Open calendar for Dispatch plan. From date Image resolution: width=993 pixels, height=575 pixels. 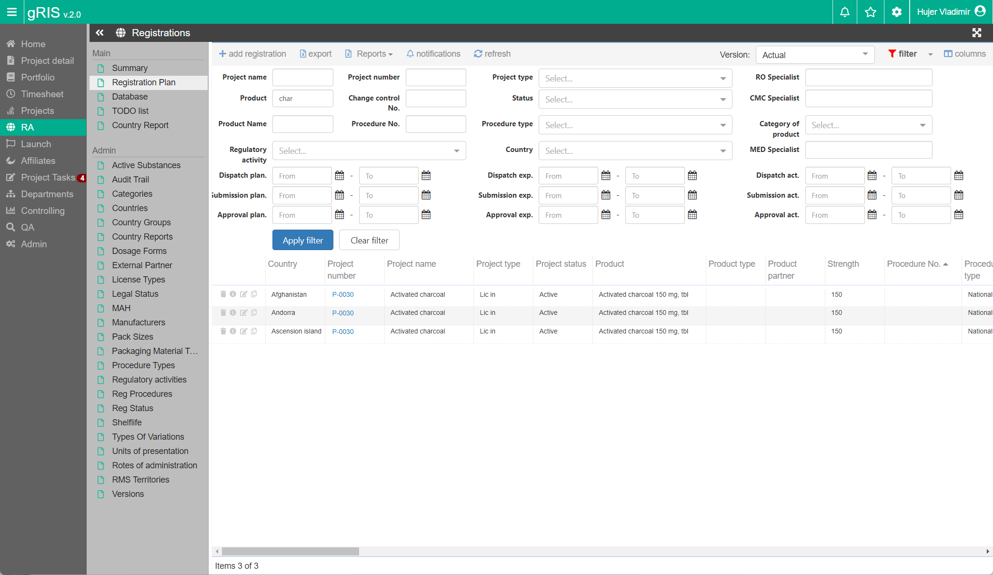coord(340,176)
